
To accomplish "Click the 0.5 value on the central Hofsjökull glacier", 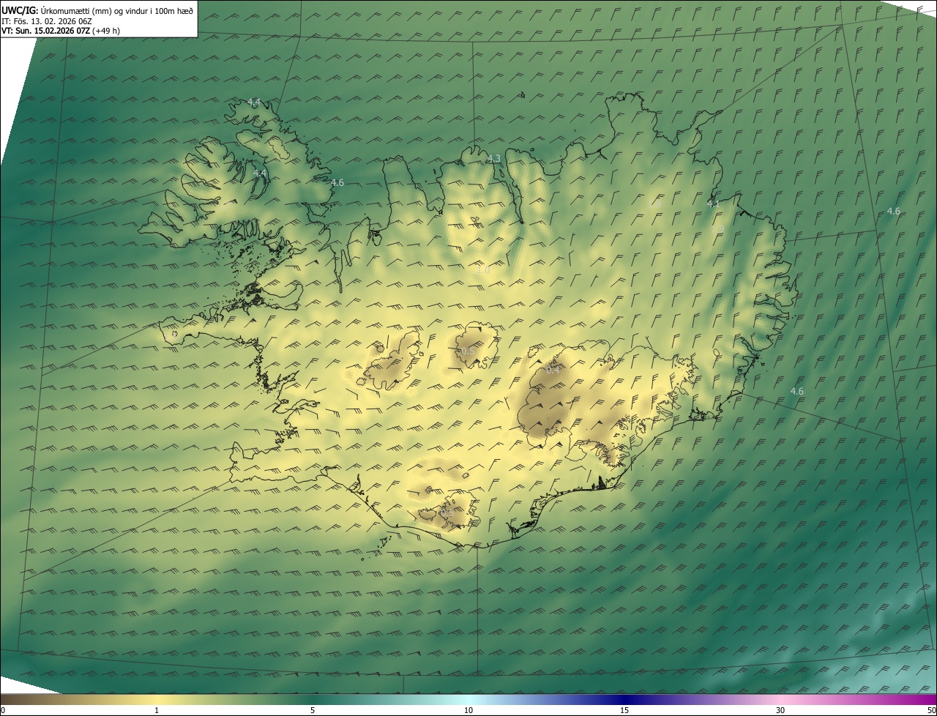I will (x=468, y=351).
